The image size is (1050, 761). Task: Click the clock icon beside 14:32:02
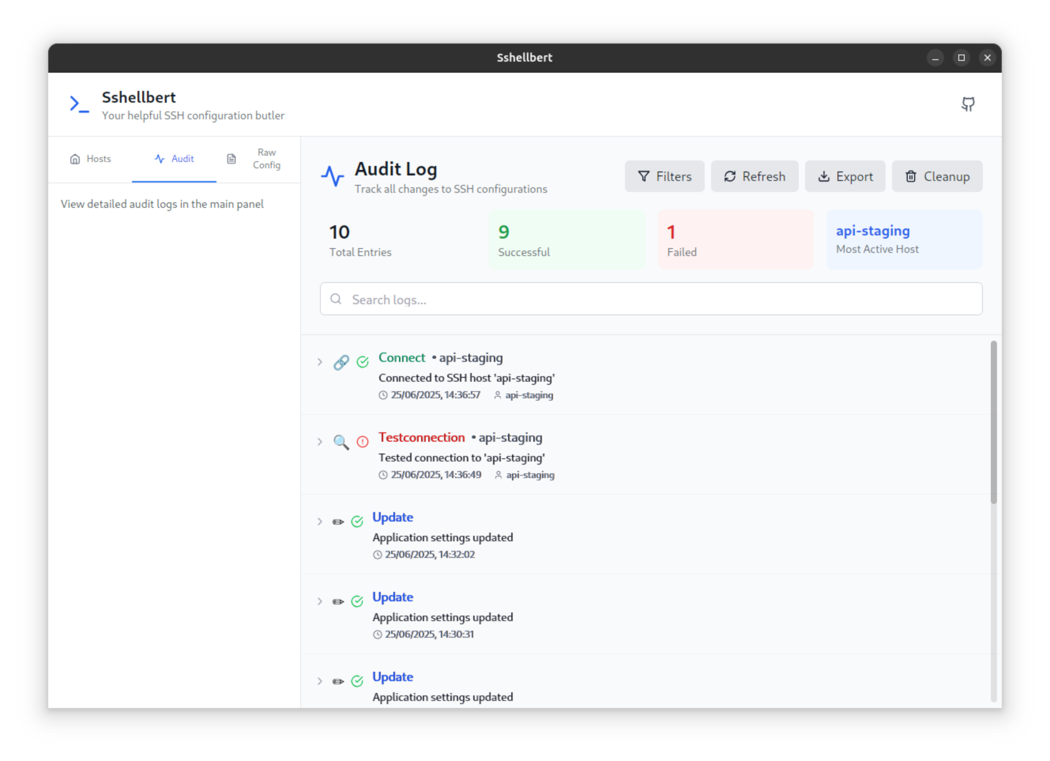377,555
